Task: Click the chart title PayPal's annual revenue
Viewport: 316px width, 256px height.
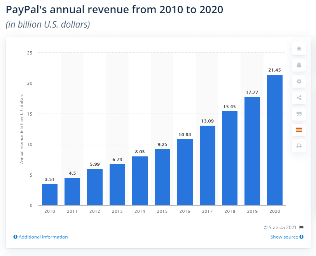Action: [x=114, y=9]
